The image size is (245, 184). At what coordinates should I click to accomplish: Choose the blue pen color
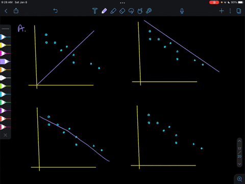5,37
